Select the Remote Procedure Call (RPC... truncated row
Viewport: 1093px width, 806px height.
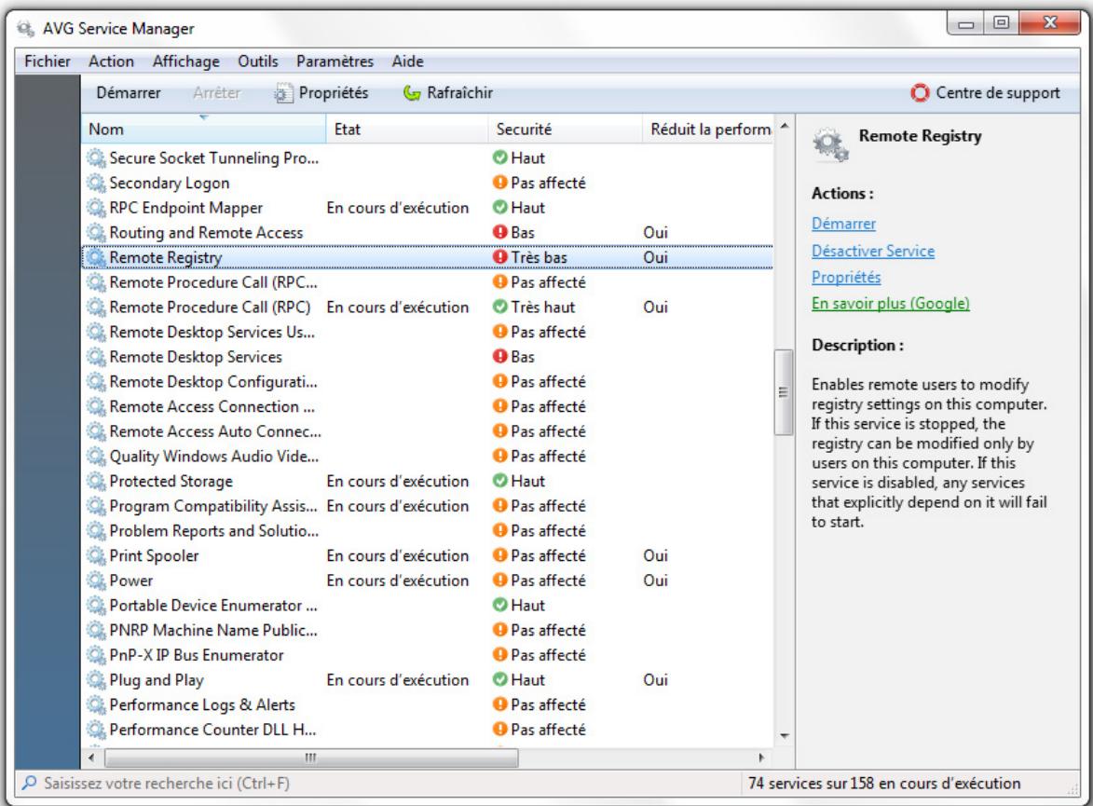(213, 282)
